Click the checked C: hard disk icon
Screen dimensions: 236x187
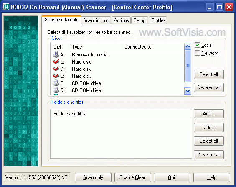(x=56, y=61)
